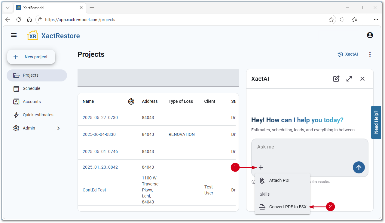Add this page to favorites star

point(331,20)
